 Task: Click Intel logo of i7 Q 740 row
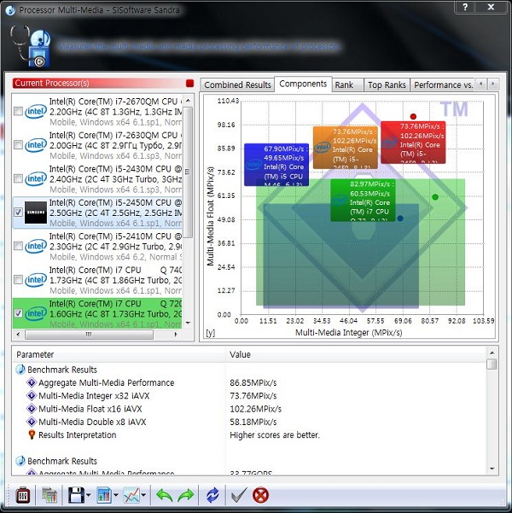pyautogui.click(x=36, y=280)
